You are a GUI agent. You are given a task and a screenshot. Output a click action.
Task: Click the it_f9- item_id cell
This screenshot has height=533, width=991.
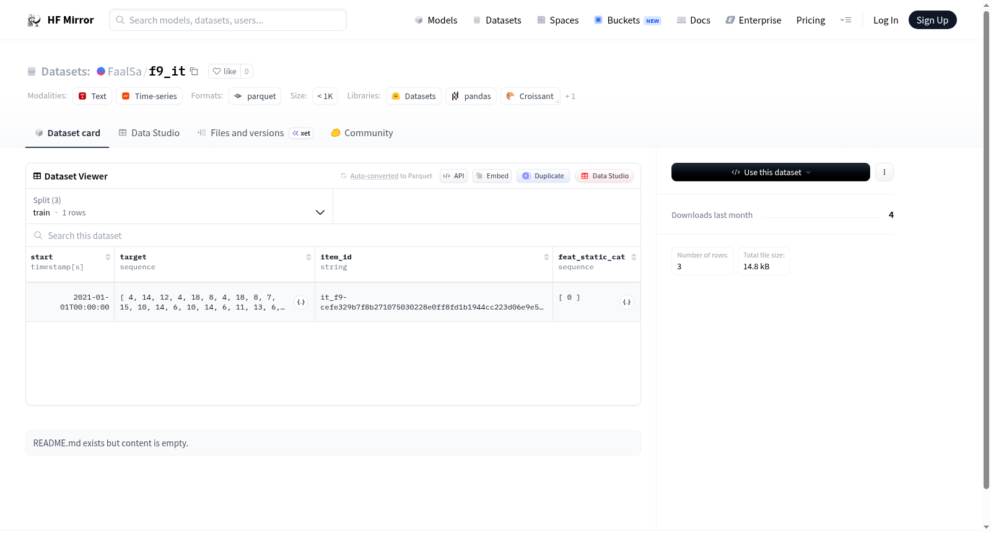pos(434,302)
